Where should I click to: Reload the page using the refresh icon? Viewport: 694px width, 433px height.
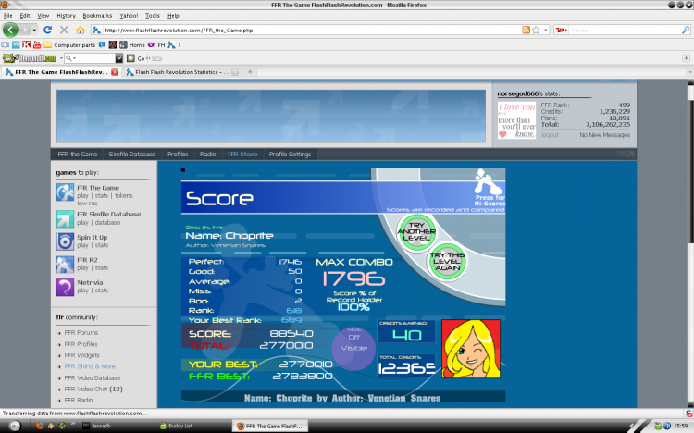coord(48,31)
